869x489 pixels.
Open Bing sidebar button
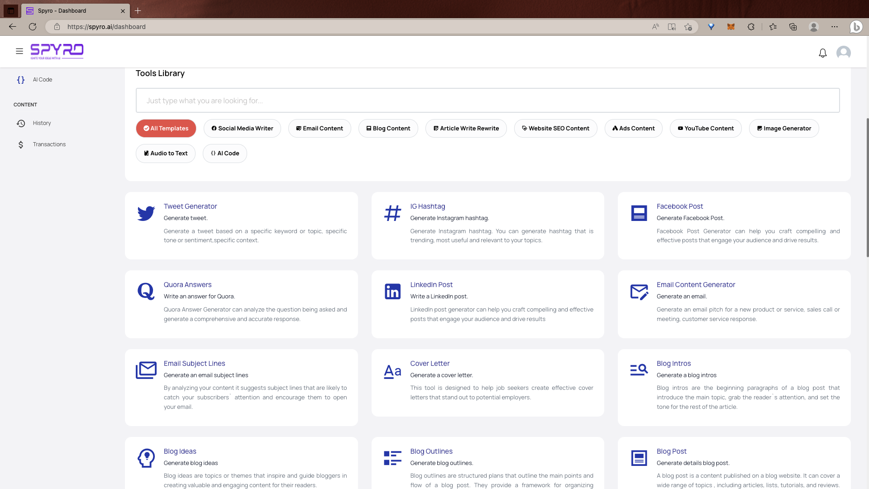click(x=856, y=27)
